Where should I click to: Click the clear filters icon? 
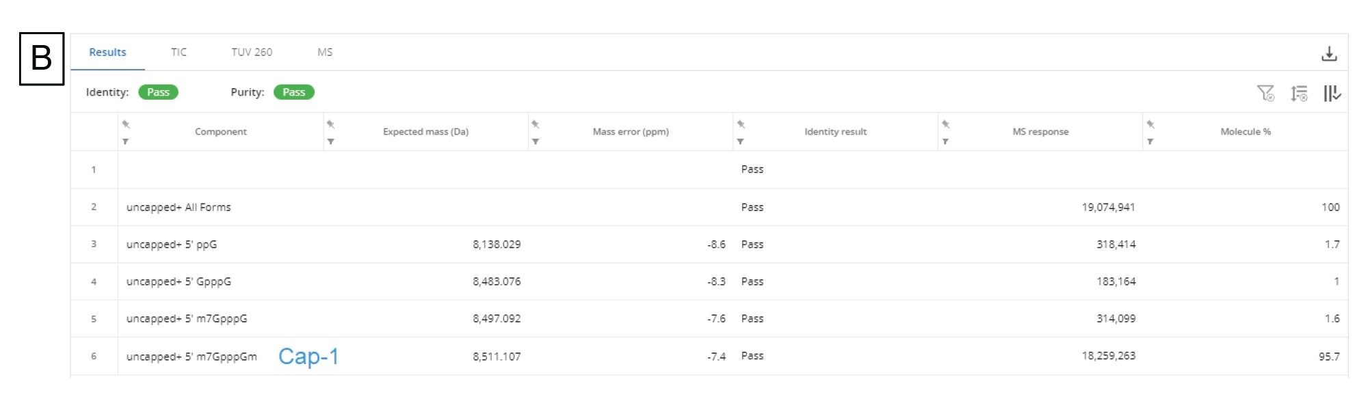1265,93
